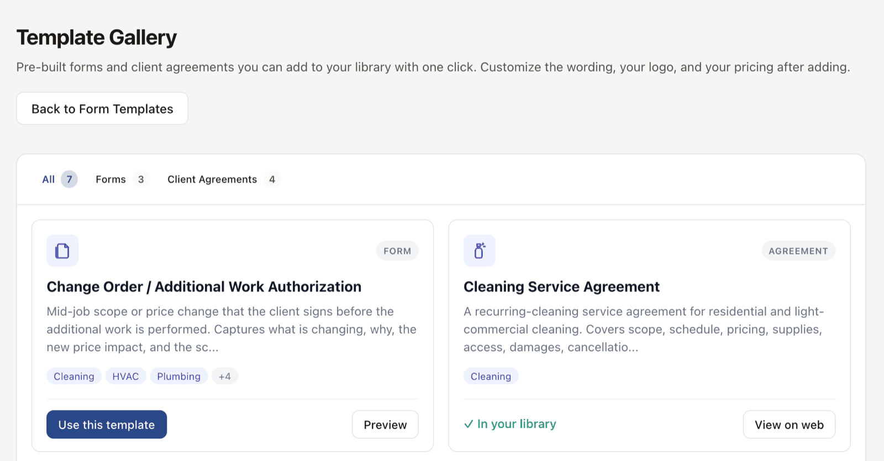The width and height of the screenshot is (884, 461).
Task: Go back to Form Templates
Action: pos(102,109)
